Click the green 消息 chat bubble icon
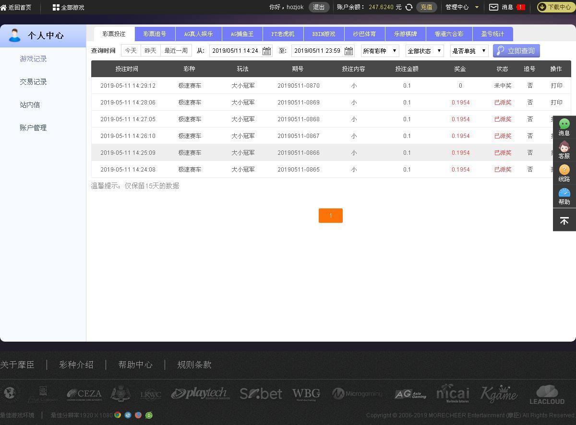Screen dimensions: 576x425 [564, 124]
